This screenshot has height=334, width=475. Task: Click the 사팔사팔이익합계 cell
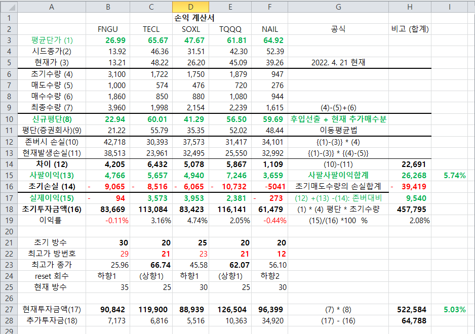[x=338, y=175]
